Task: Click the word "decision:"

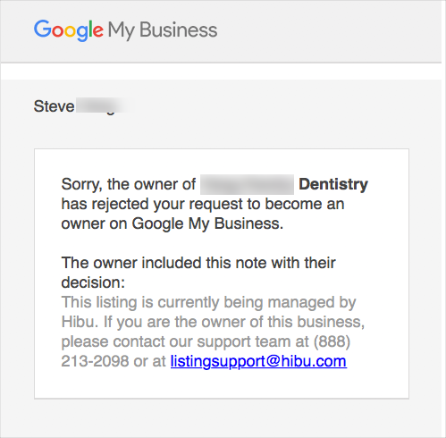Action: 93,282
